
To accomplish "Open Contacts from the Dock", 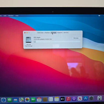I will click(x=45, y=99).
